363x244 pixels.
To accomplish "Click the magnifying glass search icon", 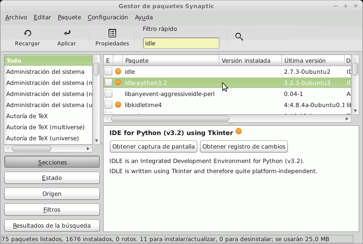I will [x=239, y=37].
